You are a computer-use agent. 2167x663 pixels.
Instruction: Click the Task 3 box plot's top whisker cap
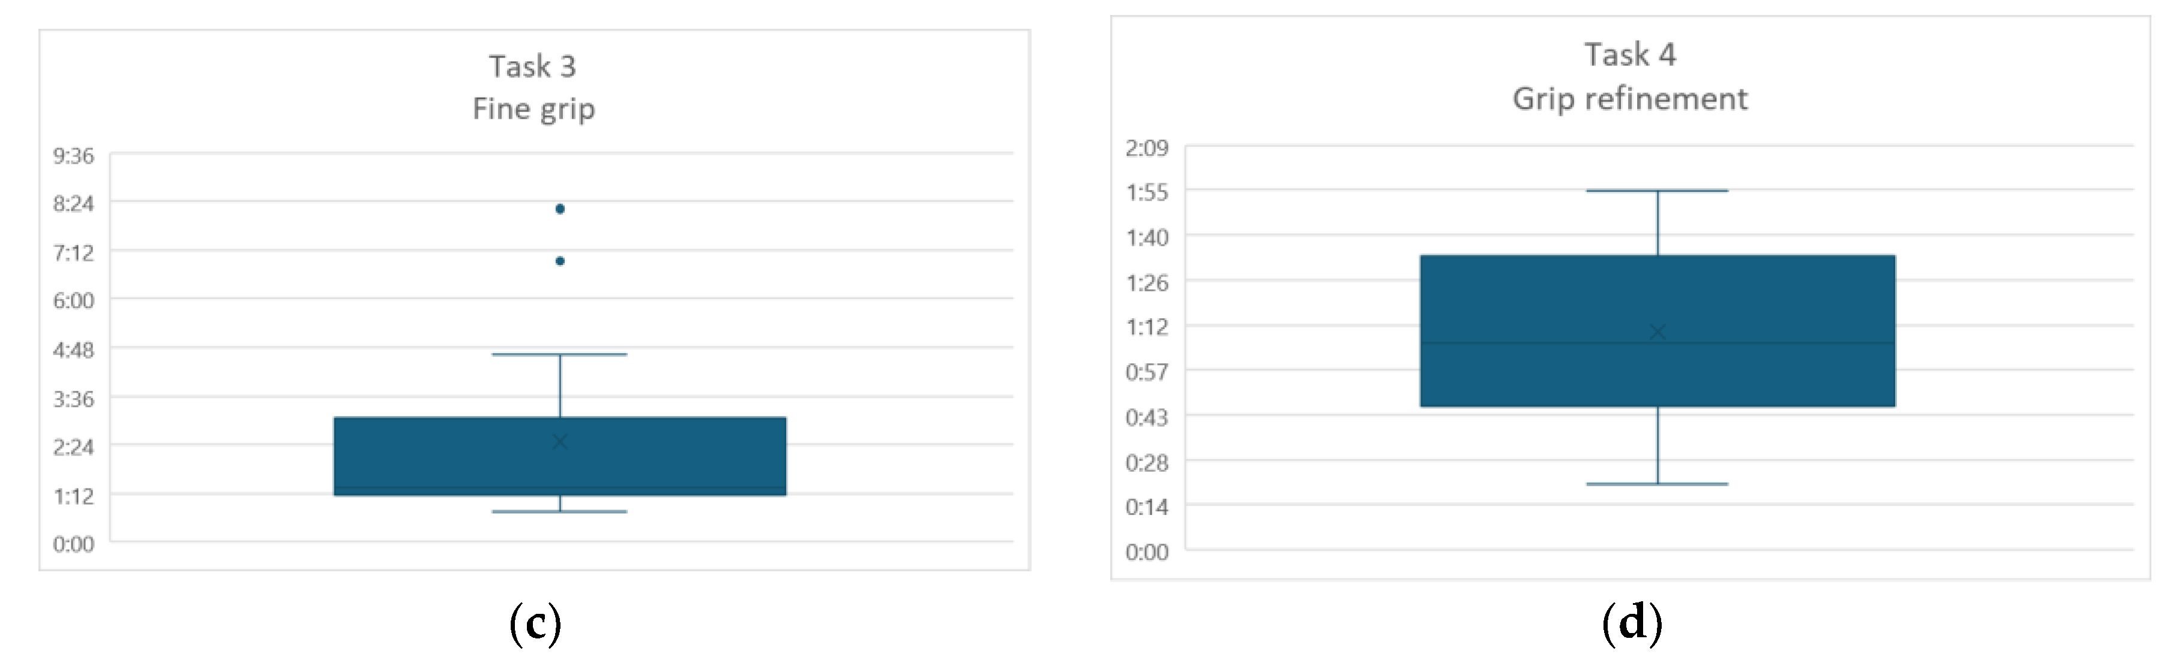point(559,355)
